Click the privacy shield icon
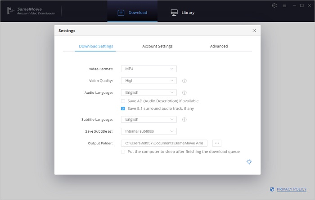Viewport: 315px width, 200px height. [x=271, y=190]
